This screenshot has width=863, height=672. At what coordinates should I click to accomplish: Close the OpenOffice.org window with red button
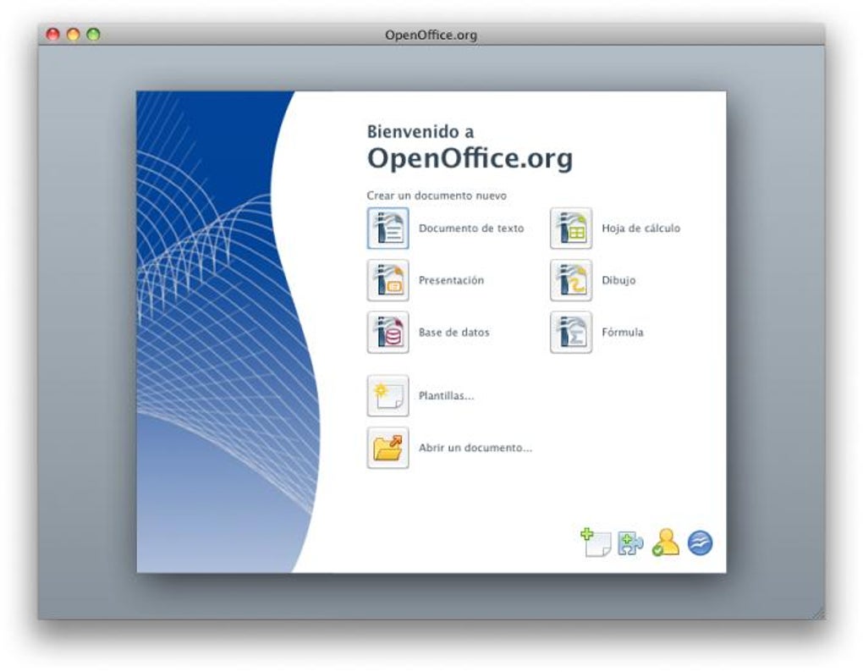(52, 35)
